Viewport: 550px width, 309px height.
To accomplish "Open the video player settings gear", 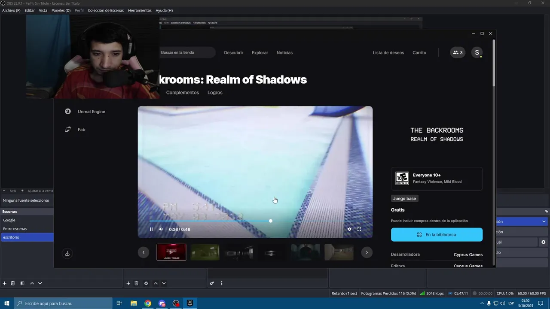I will [x=349, y=229].
